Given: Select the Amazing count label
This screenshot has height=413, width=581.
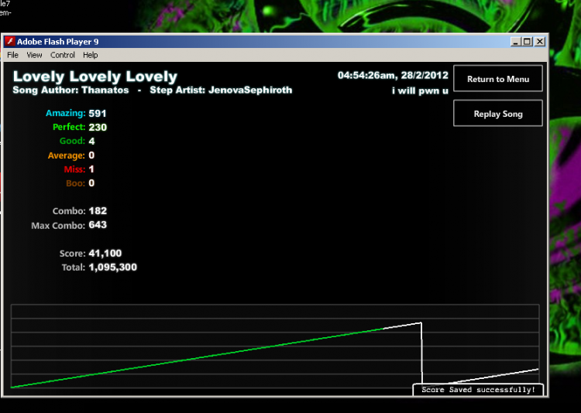Looking at the screenshot, I should pos(66,113).
